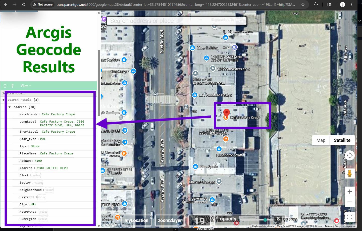Collapse the search result {2} node

point(4,100)
